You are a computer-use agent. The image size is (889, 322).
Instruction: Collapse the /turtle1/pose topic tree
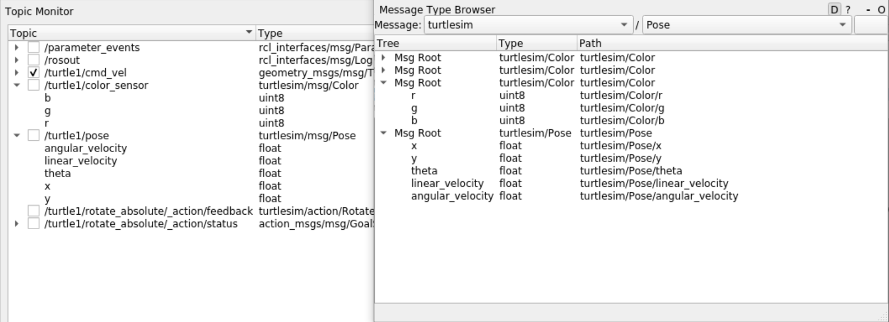(x=17, y=135)
